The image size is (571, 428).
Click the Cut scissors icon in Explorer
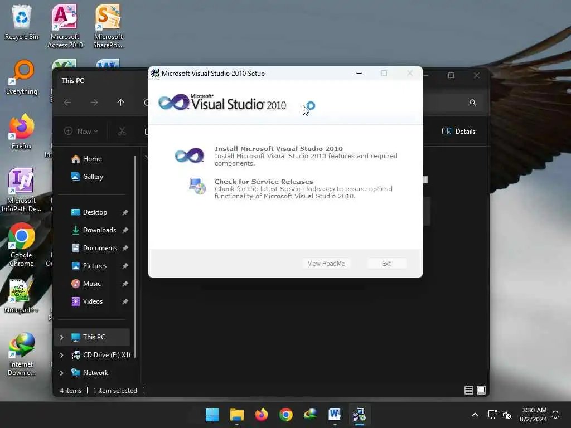point(122,131)
